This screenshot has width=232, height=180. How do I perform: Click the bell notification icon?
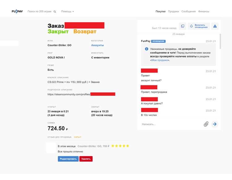[191, 26]
